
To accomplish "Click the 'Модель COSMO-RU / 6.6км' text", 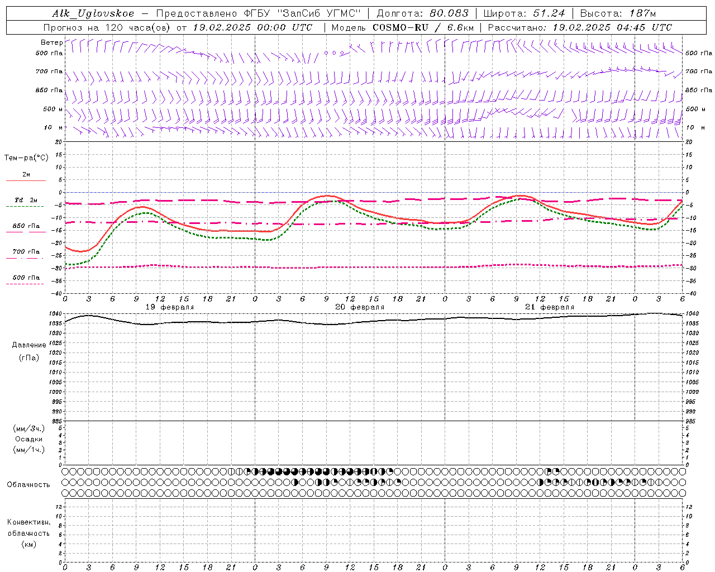I will (x=402, y=27).
